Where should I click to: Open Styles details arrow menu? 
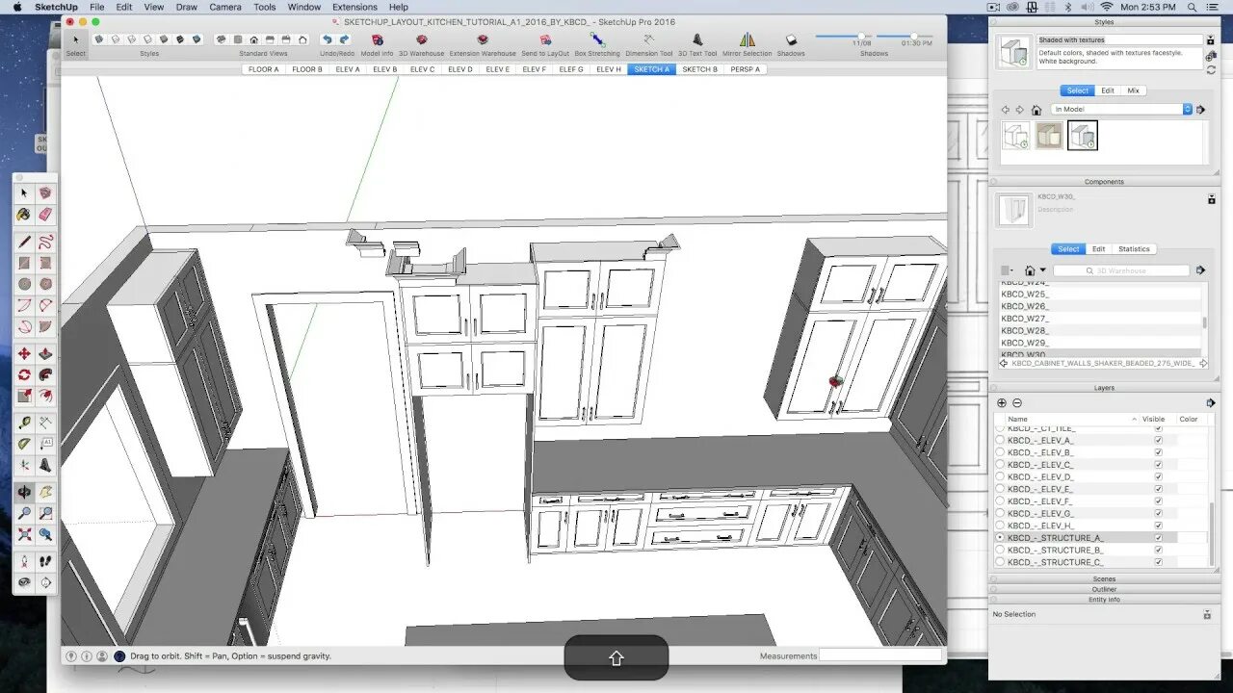tap(1200, 110)
